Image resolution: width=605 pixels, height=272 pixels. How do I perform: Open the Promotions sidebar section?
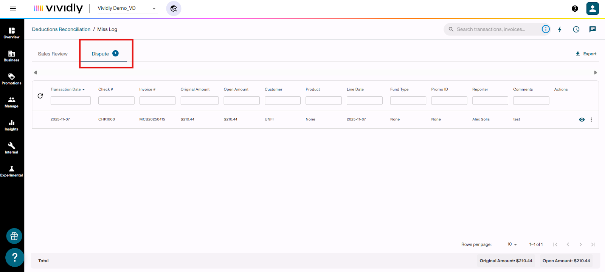(x=11, y=79)
